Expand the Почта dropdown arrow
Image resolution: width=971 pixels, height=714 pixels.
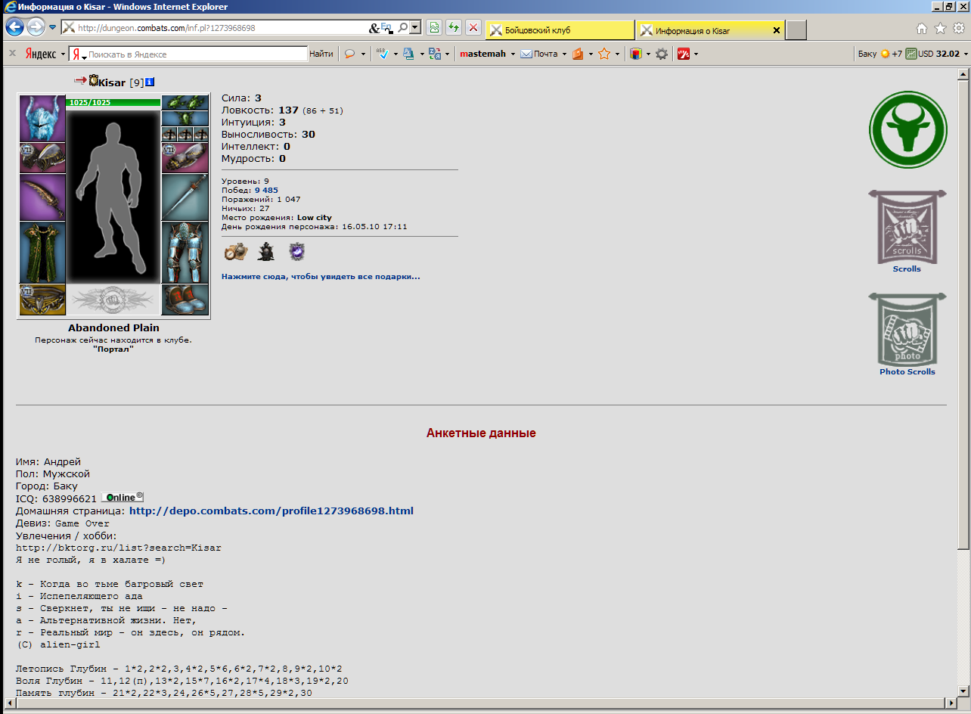click(564, 54)
